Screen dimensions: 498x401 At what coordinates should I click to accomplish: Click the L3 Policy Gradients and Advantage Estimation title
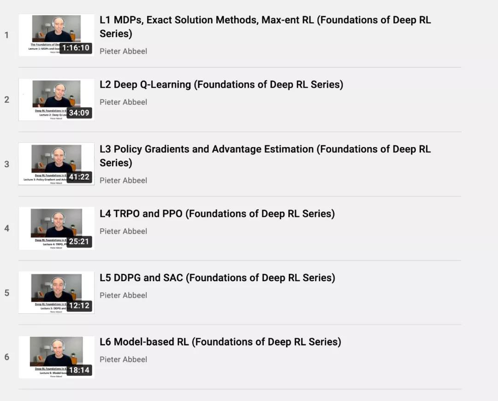[x=265, y=156]
